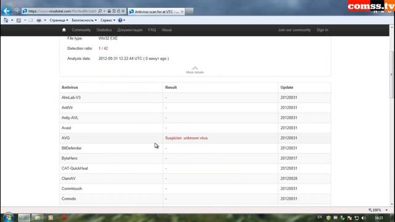This screenshot has height=222, width=395.
Task: Click the new tab button beside open tab
Action: coord(189,12)
